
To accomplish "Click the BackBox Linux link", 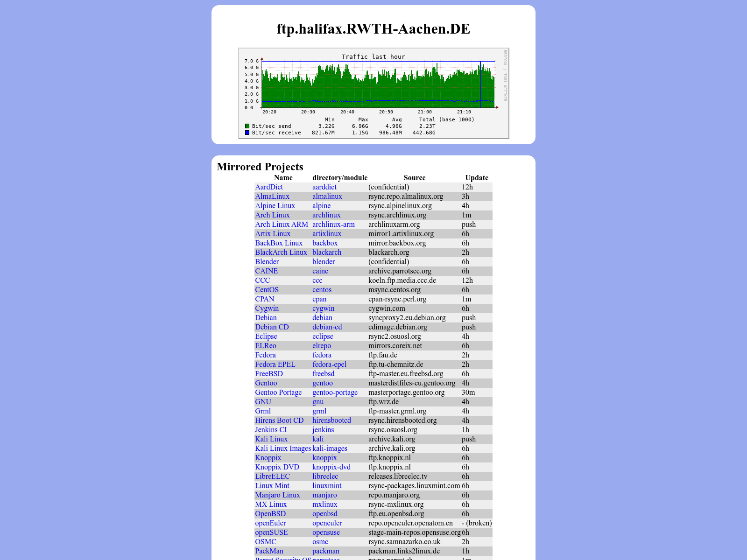I will pos(279,243).
